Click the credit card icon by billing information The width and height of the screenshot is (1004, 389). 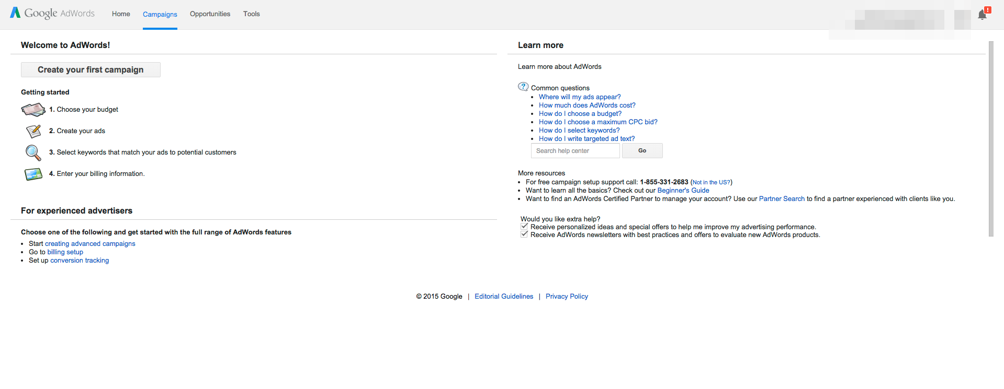tap(33, 174)
